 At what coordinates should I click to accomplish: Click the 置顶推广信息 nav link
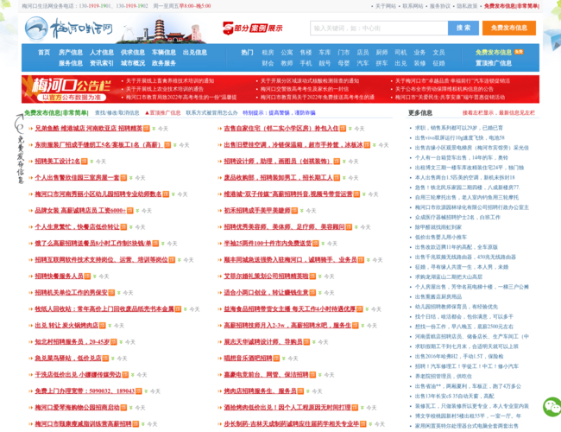coord(494,63)
